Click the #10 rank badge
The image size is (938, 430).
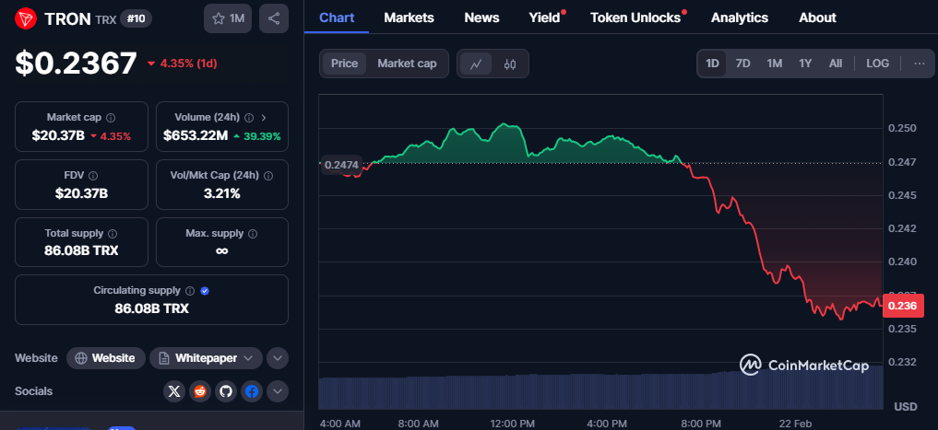(x=136, y=18)
